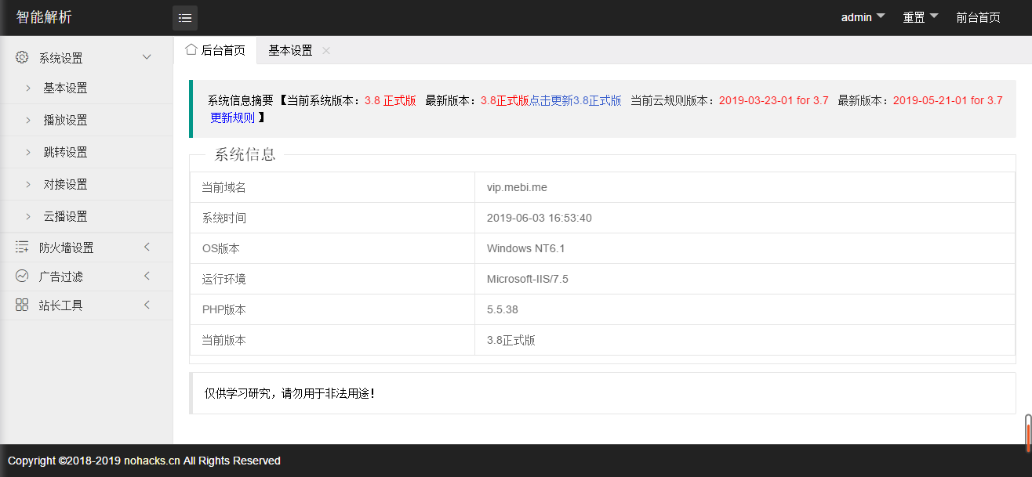Image resolution: width=1032 pixels, height=477 pixels.
Task: Click the 智能解析 logo title
Action: pos(44,17)
